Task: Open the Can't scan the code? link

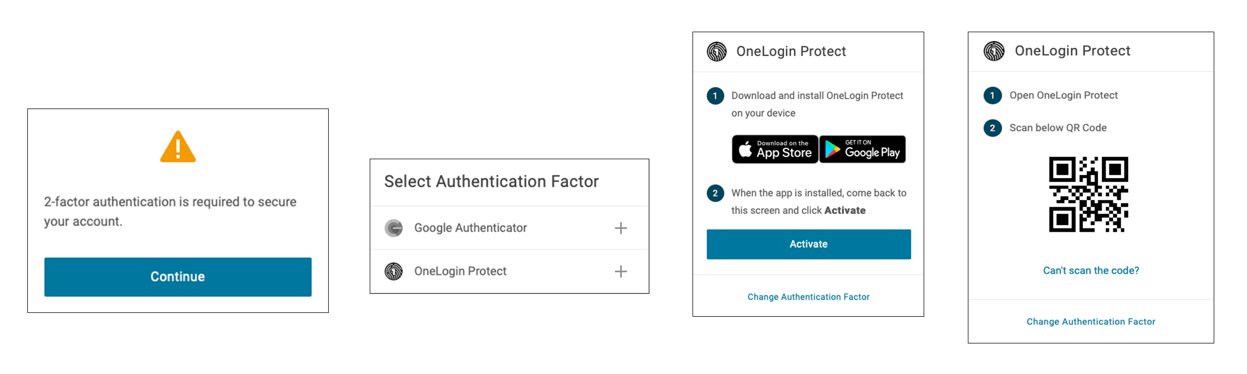Action: [x=1090, y=270]
